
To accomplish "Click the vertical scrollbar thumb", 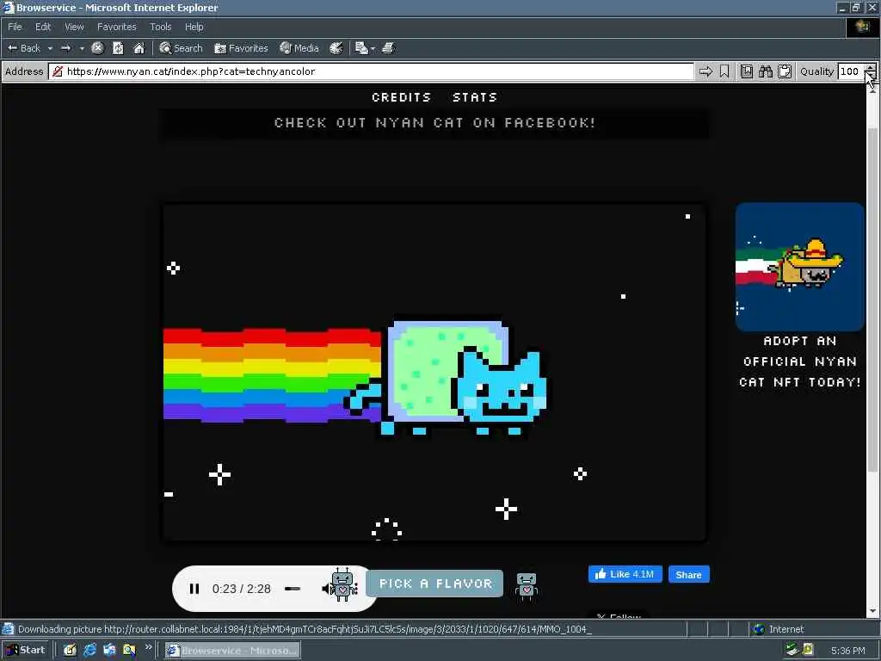I will point(872,299).
